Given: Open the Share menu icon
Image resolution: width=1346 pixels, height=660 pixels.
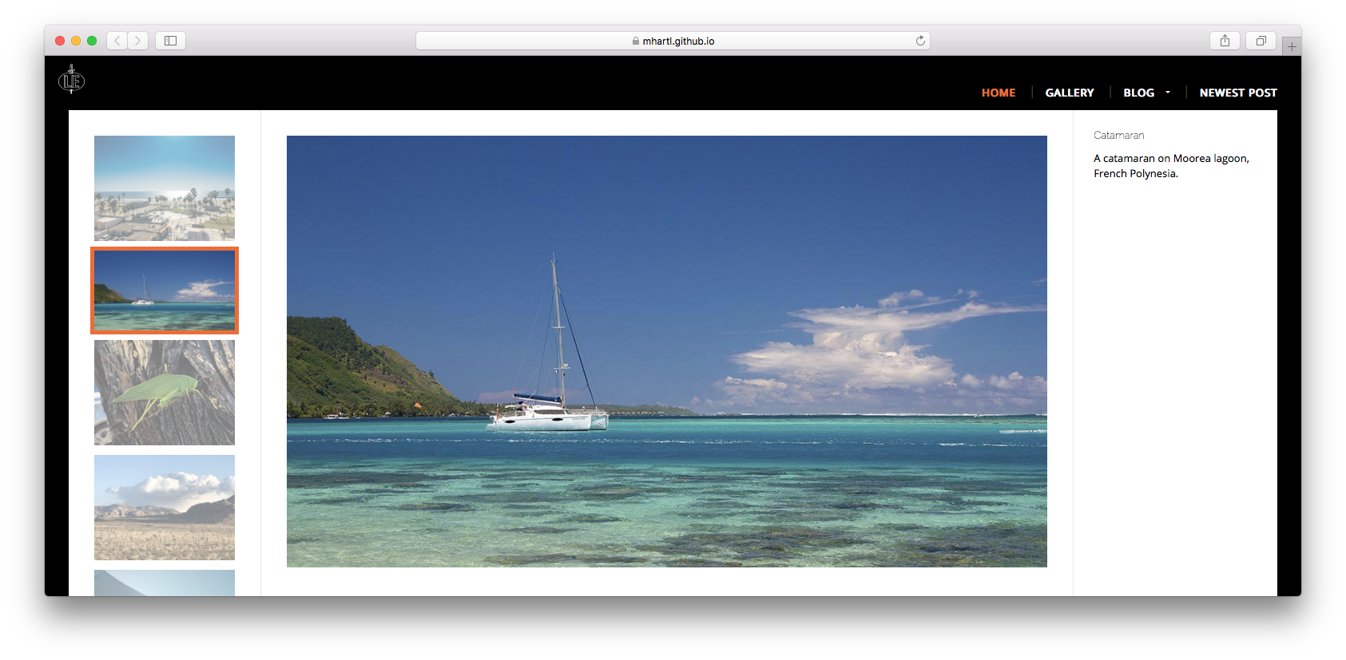Looking at the screenshot, I should pos(1225,41).
